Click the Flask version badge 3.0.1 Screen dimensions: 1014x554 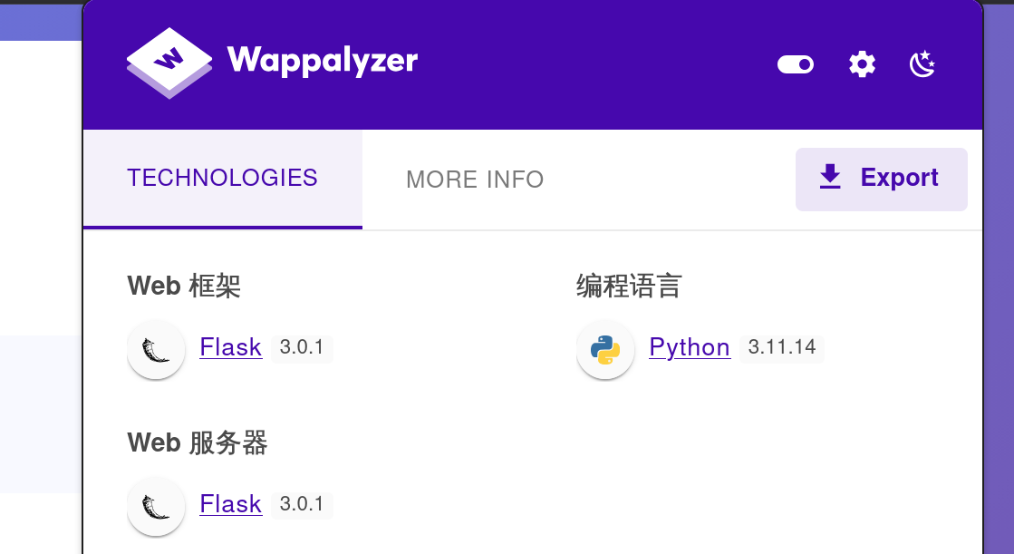302,347
